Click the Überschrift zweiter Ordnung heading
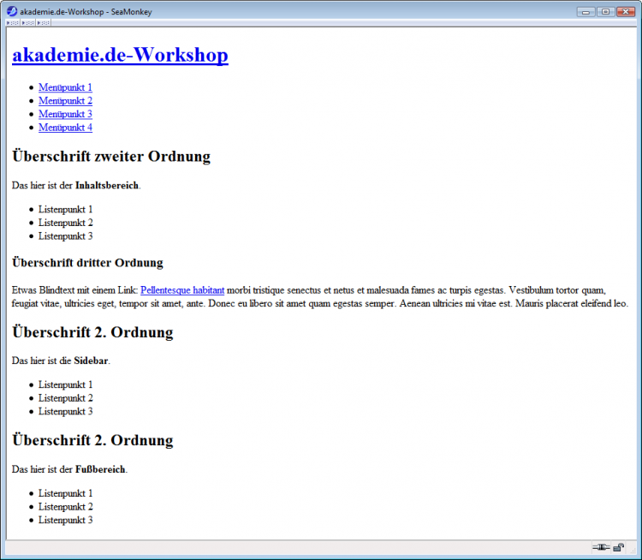Viewport: 642px width, 560px height. coord(111,157)
